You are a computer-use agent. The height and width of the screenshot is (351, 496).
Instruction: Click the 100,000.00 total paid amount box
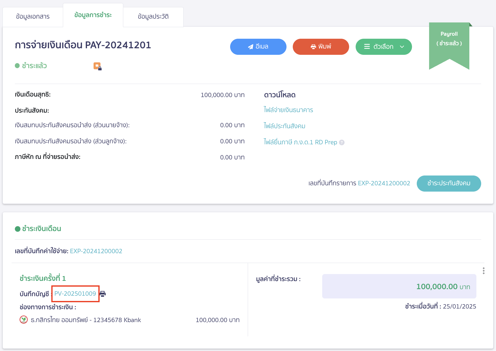coord(399,286)
